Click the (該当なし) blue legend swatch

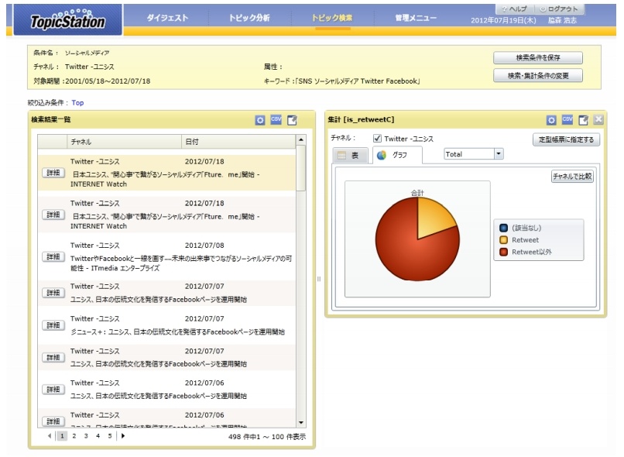[503, 228]
